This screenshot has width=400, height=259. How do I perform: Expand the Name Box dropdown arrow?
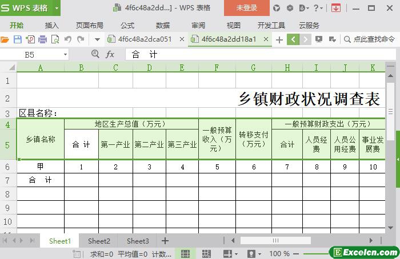tap(65, 55)
